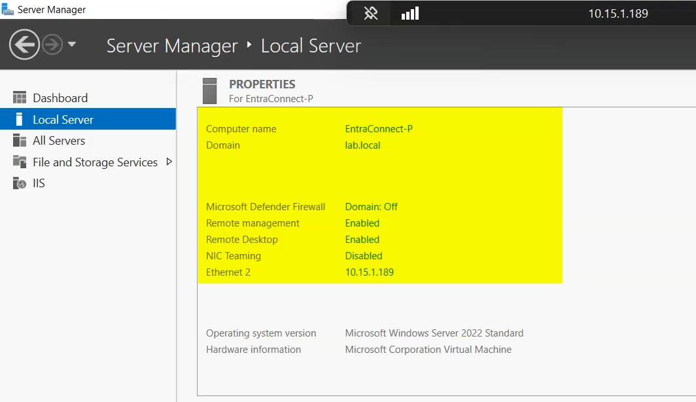This screenshot has height=402, width=696.
Task: Click Remote Desktop Enabled link
Action: point(362,240)
